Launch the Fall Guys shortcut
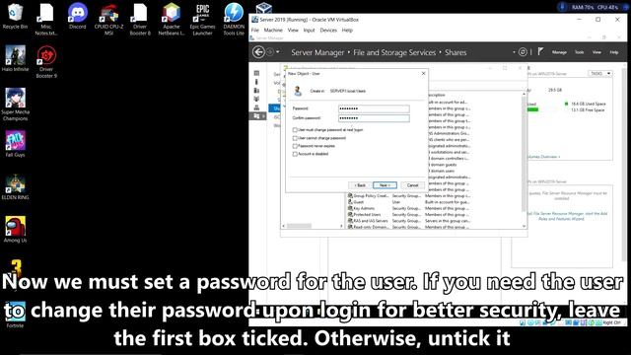Image resolution: width=631 pixels, height=355 pixels. click(x=16, y=144)
